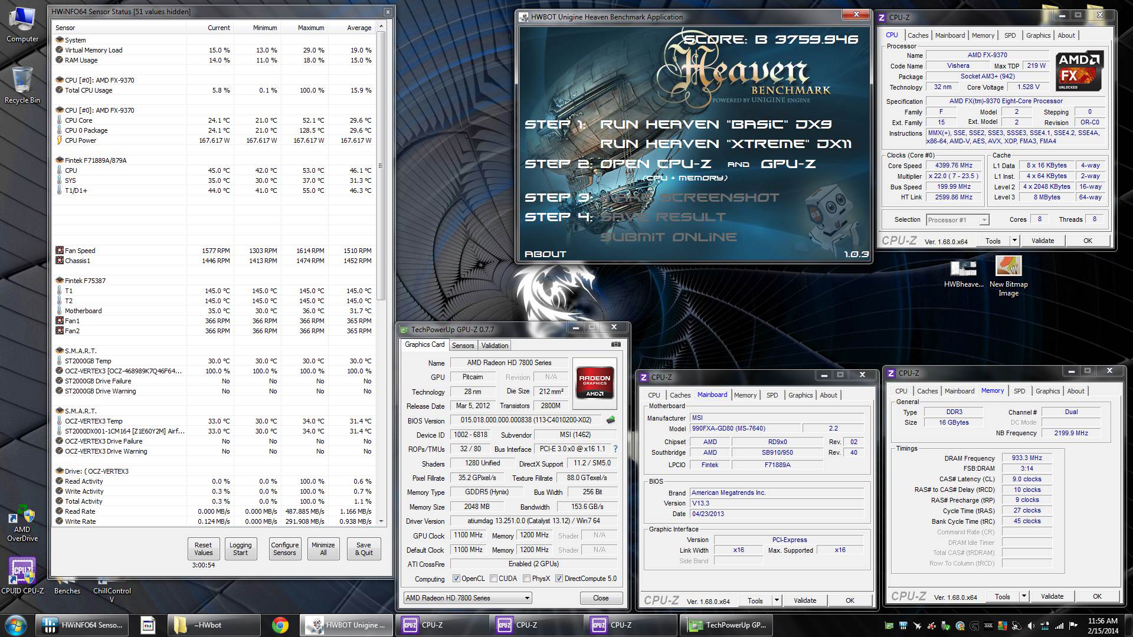The width and height of the screenshot is (1133, 637).
Task: Open the Computer desktop icon
Action: (x=22, y=25)
